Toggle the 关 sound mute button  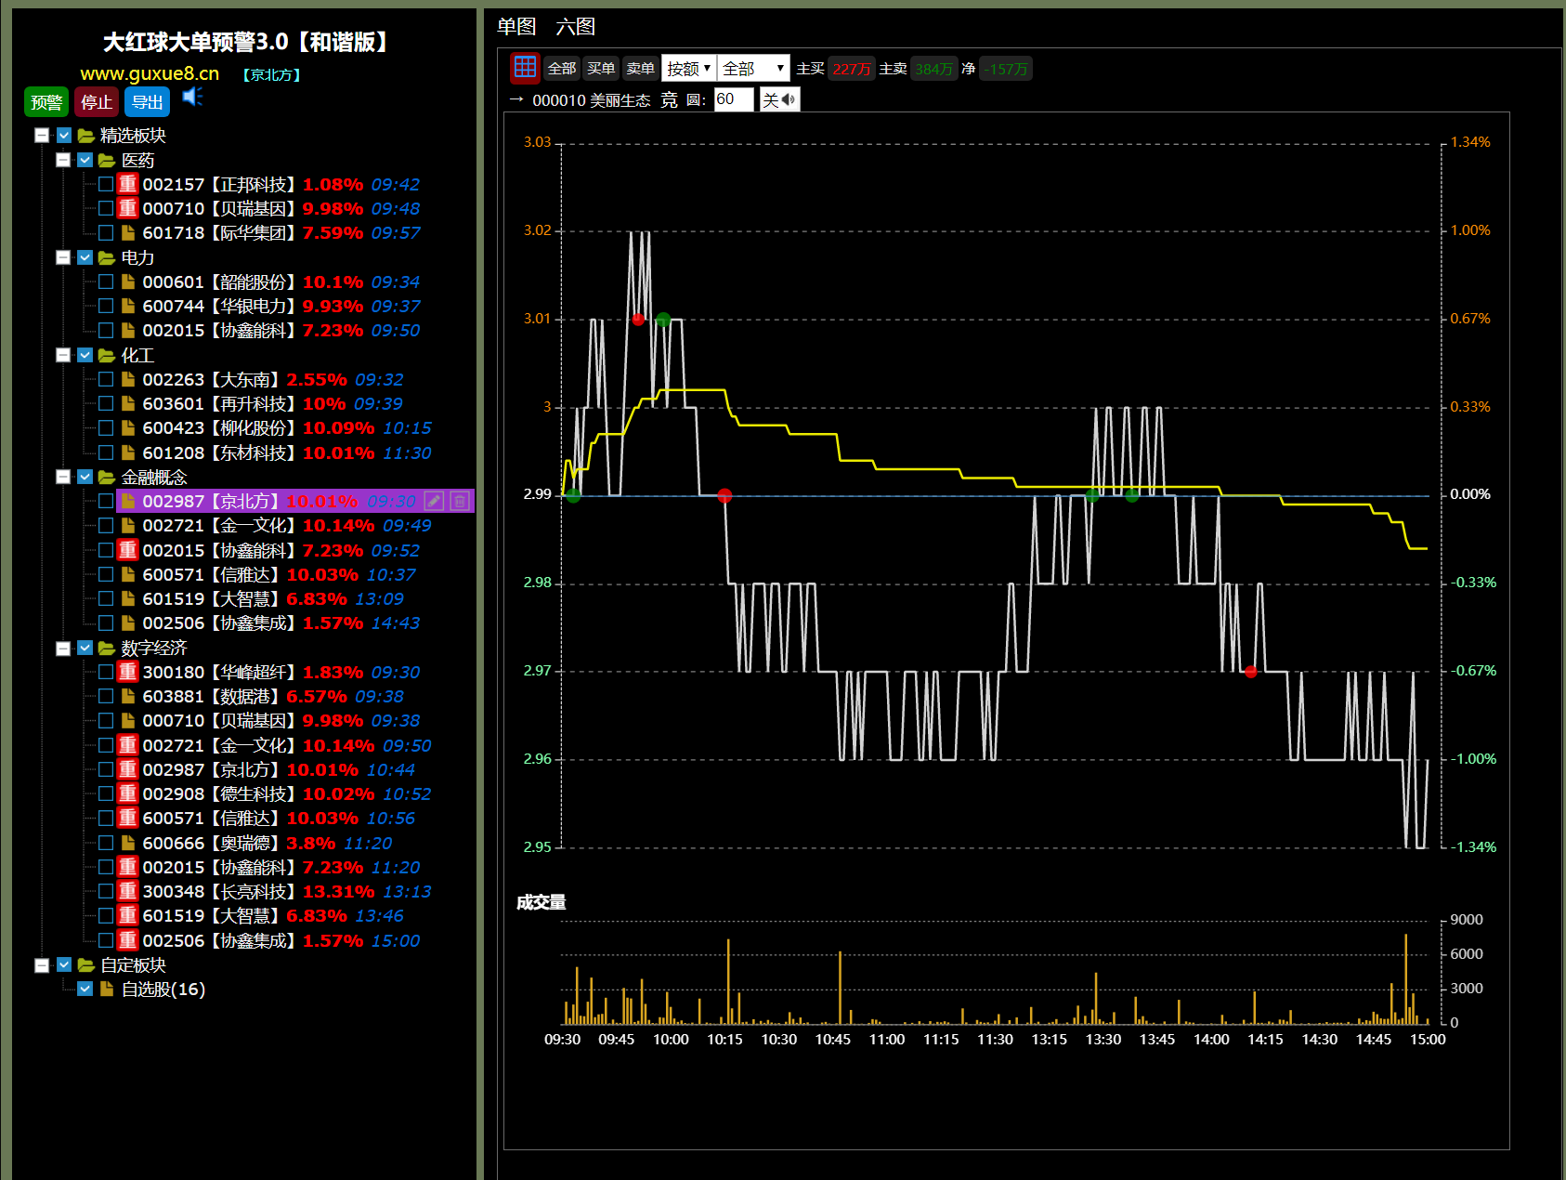779,100
